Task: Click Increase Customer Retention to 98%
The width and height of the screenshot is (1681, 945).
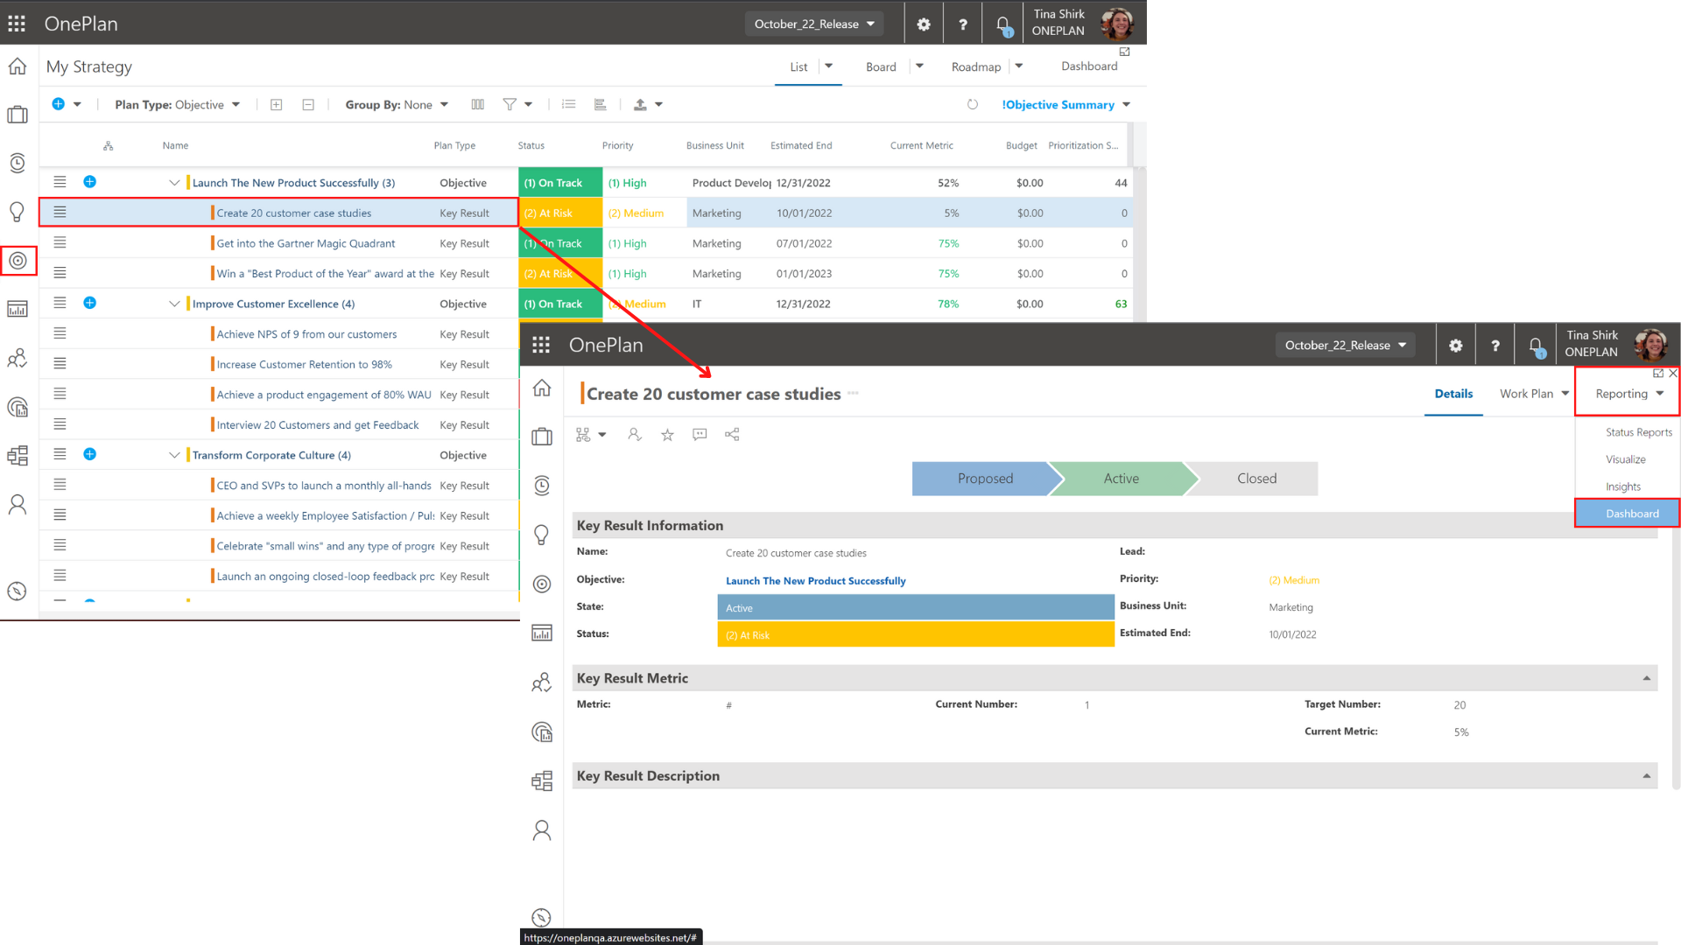Action: pyautogui.click(x=304, y=364)
